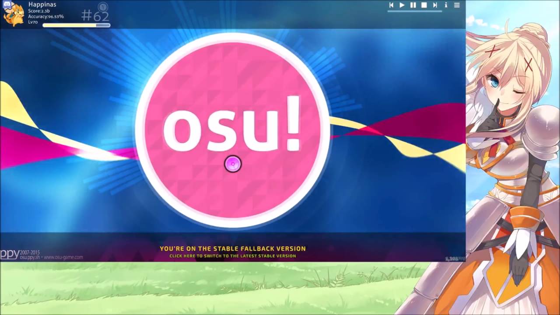
Task: Click the level progress bar
Action: point(76,25)
